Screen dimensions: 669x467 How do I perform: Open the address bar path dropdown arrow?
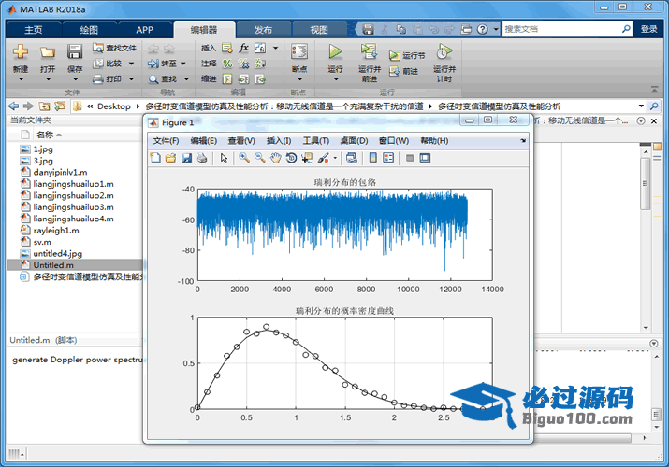(641, 106)
